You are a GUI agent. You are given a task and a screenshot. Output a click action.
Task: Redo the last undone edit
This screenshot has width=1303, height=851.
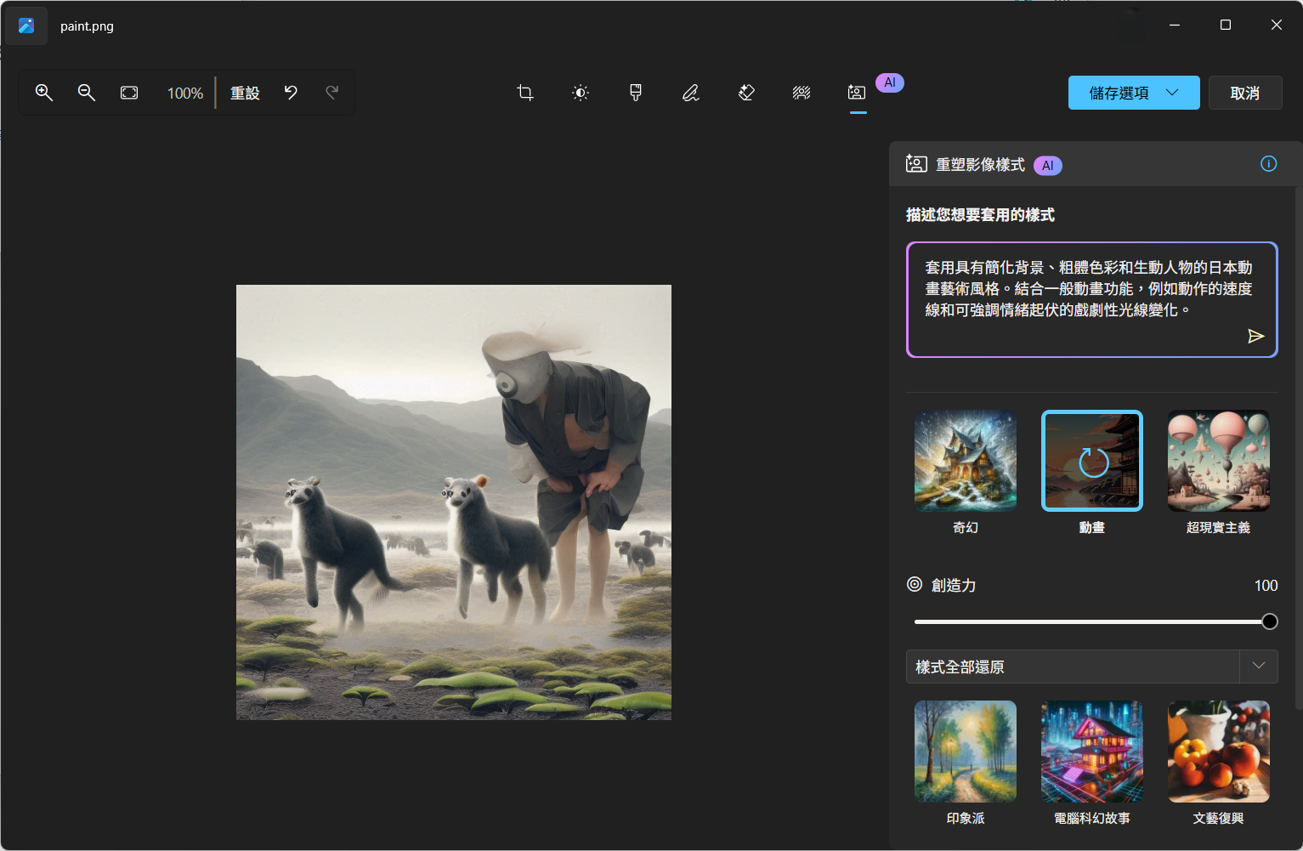[x=332, y=93]
